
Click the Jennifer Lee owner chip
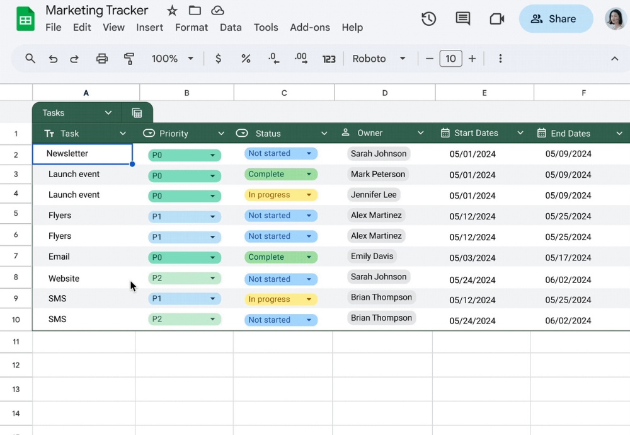374,195
